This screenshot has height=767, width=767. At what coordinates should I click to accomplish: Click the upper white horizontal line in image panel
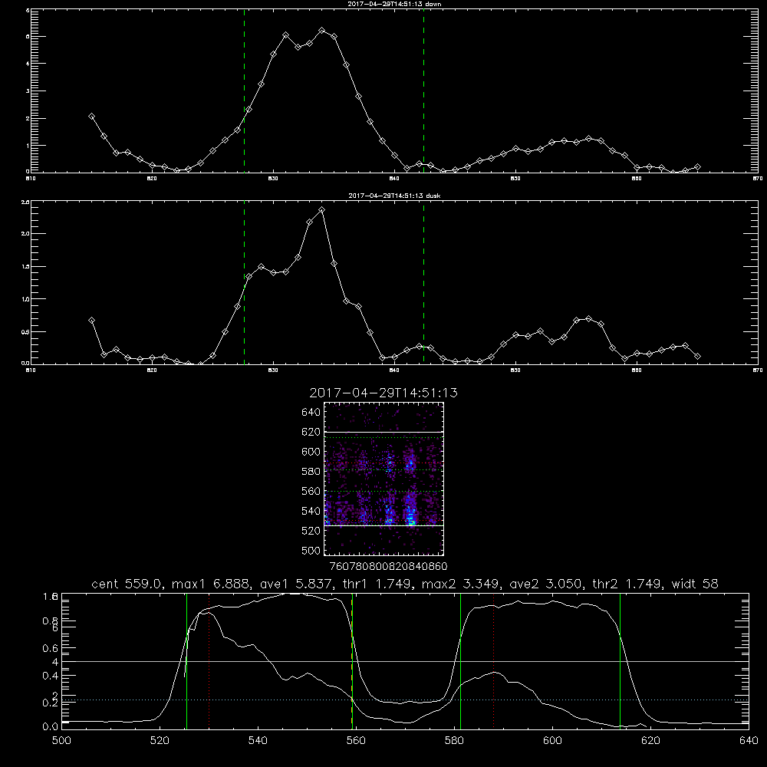pyautogui.click(x=384, y=432)
